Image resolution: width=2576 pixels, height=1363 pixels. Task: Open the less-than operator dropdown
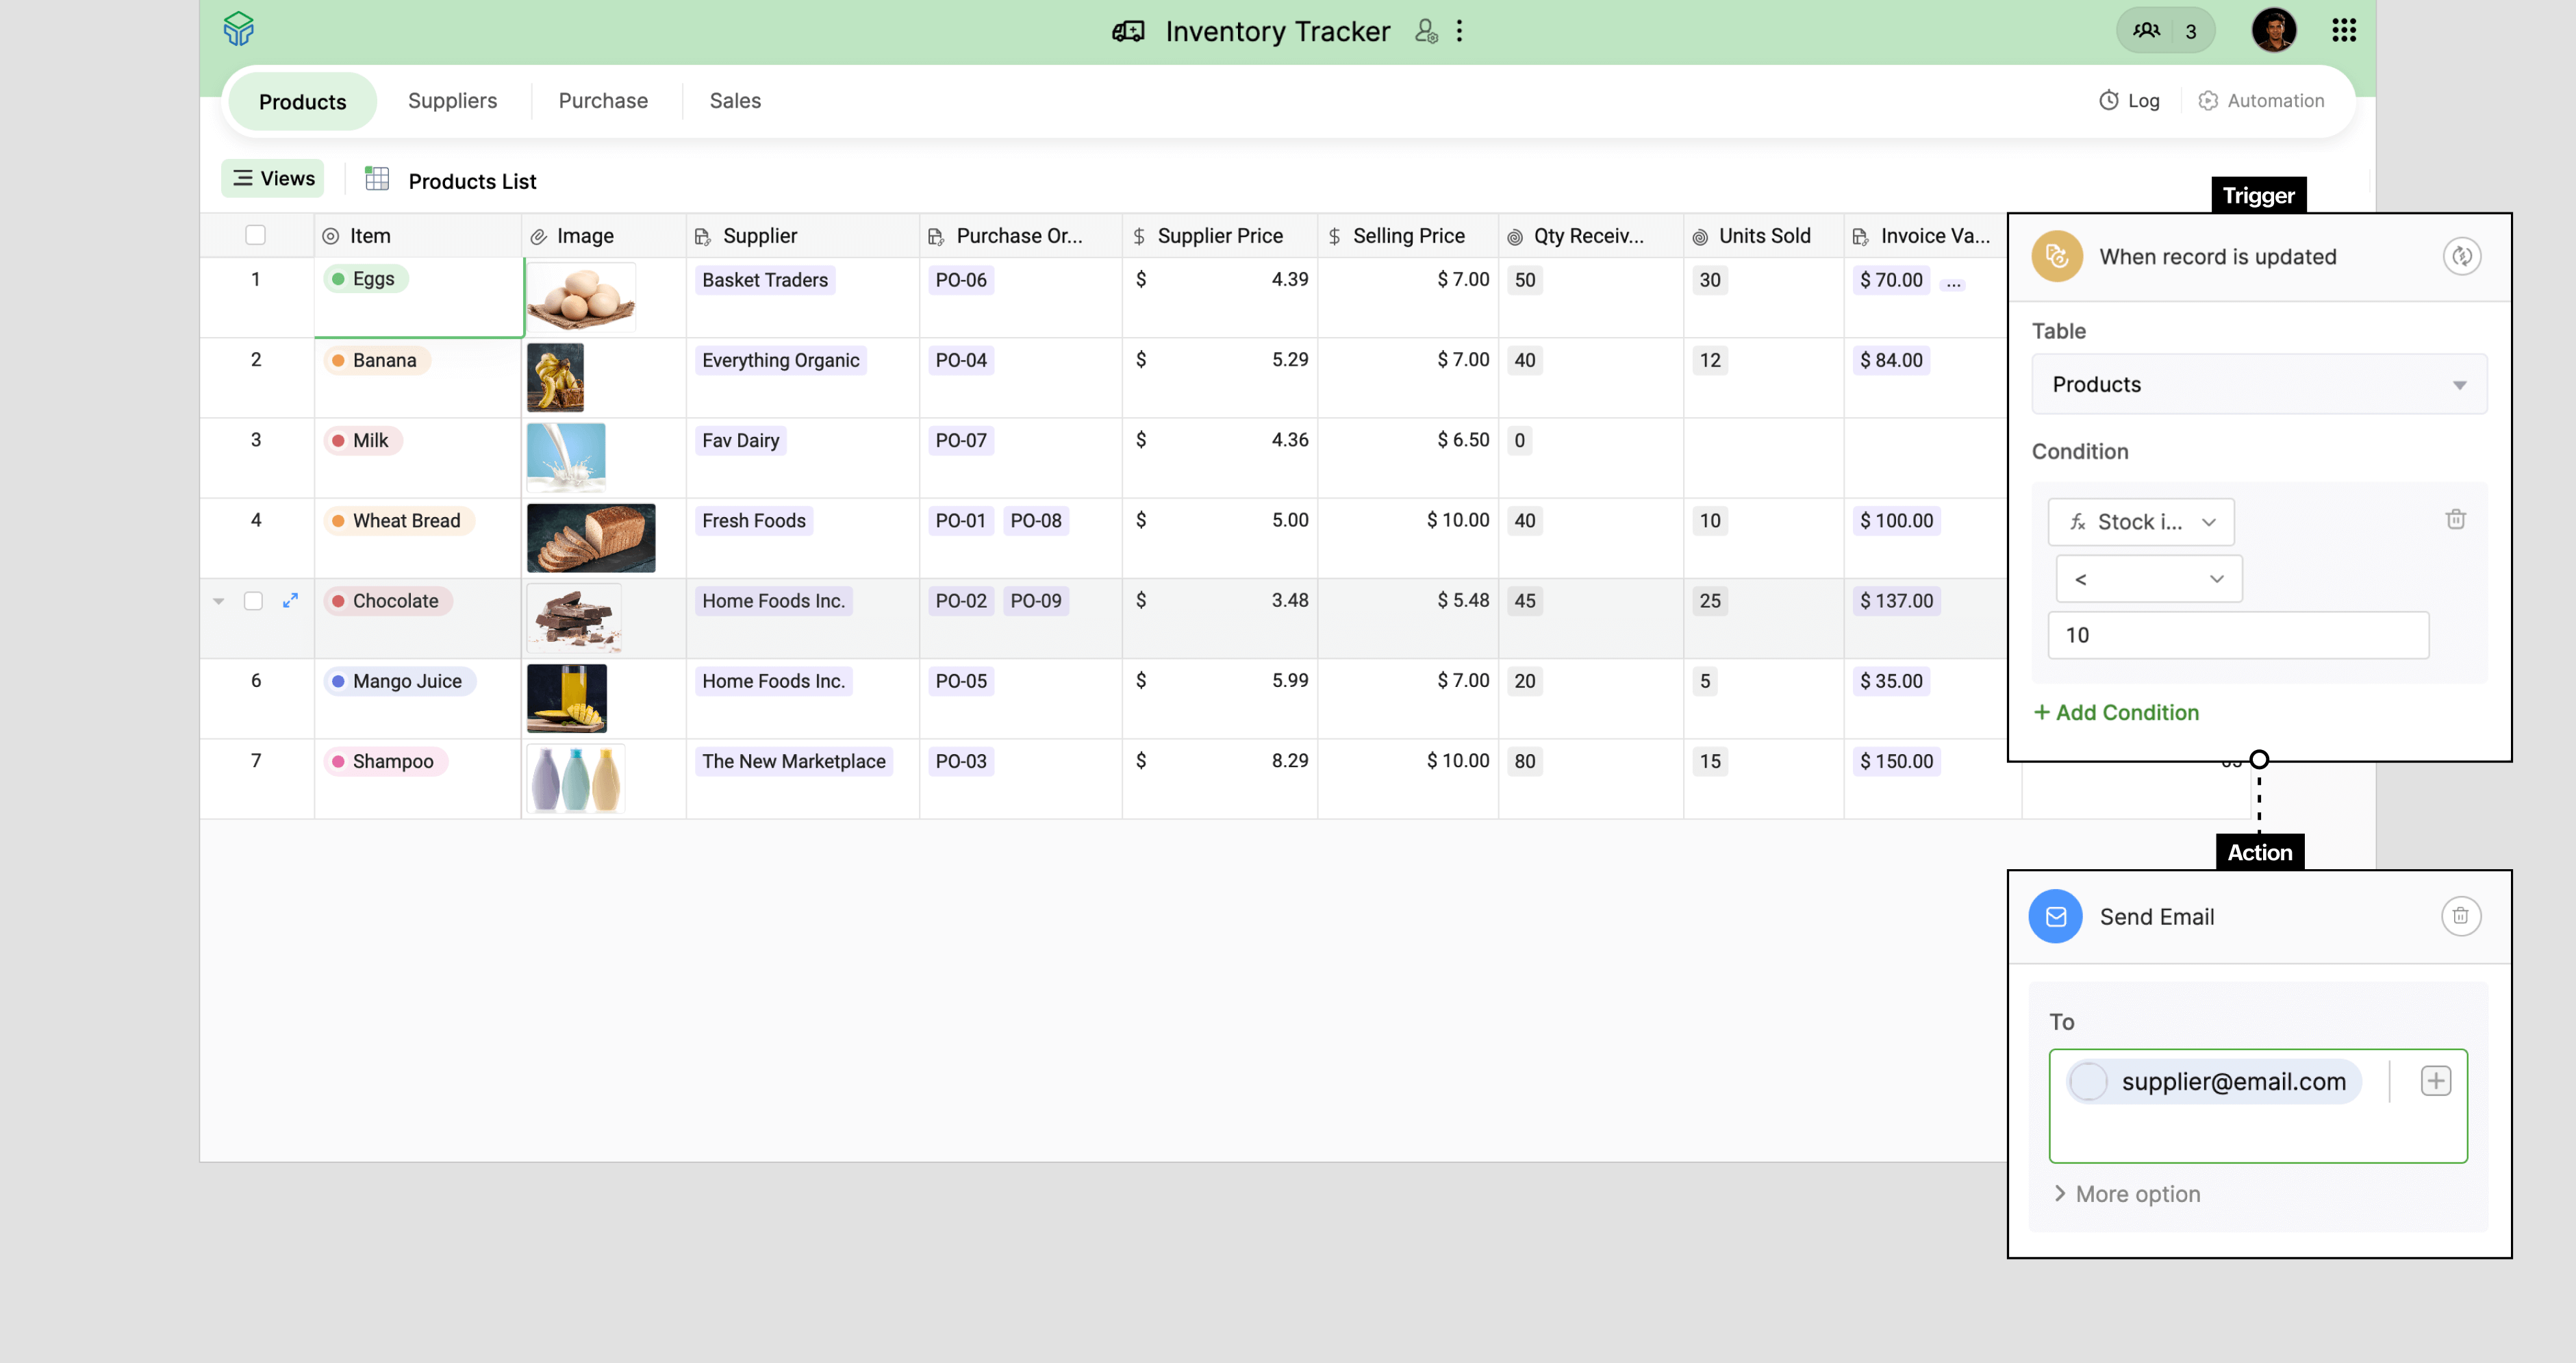click(x=2148, y=579)
